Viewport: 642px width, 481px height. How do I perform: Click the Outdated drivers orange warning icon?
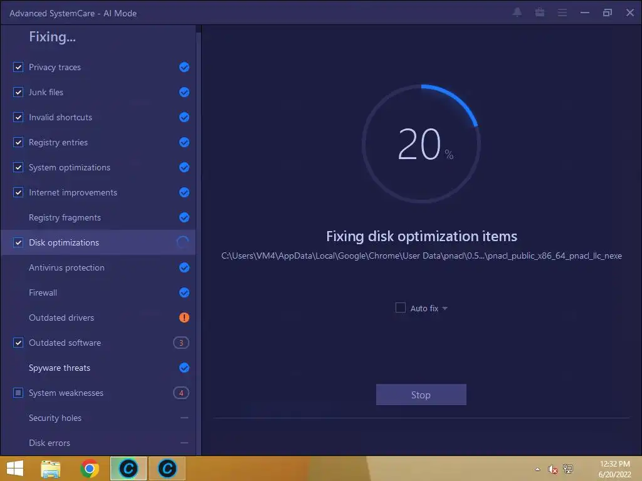(x=184, y=318)
